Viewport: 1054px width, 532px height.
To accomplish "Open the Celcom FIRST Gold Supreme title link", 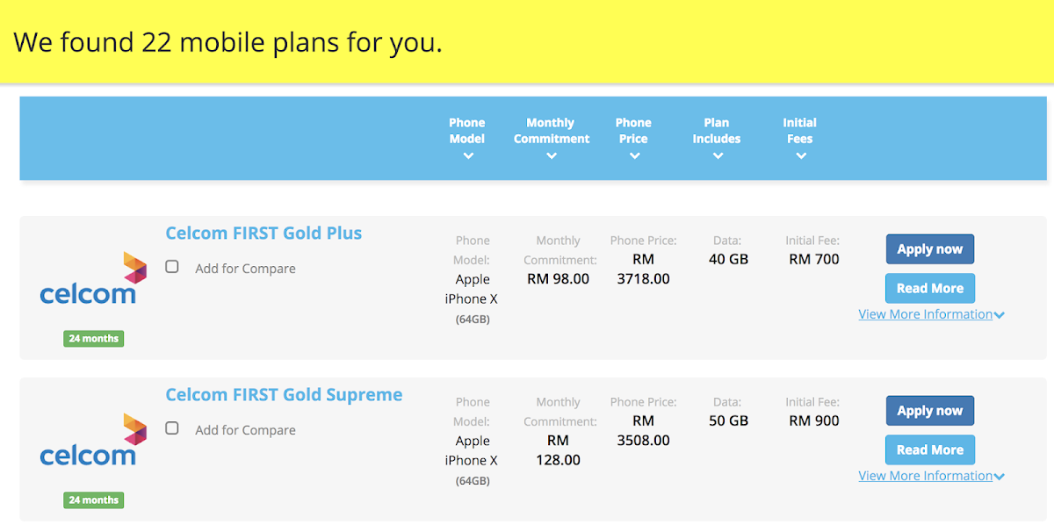I will tap(284, 395).
